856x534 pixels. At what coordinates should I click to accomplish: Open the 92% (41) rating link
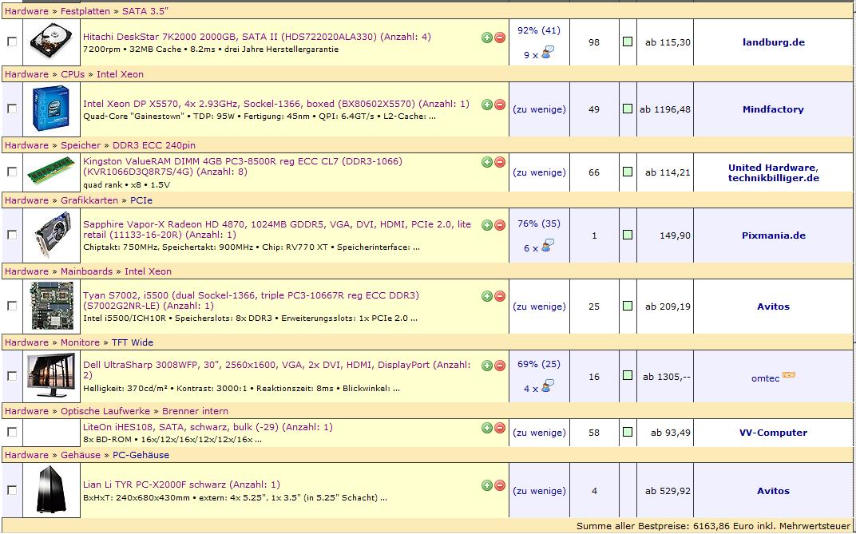[x=539, y=30]
